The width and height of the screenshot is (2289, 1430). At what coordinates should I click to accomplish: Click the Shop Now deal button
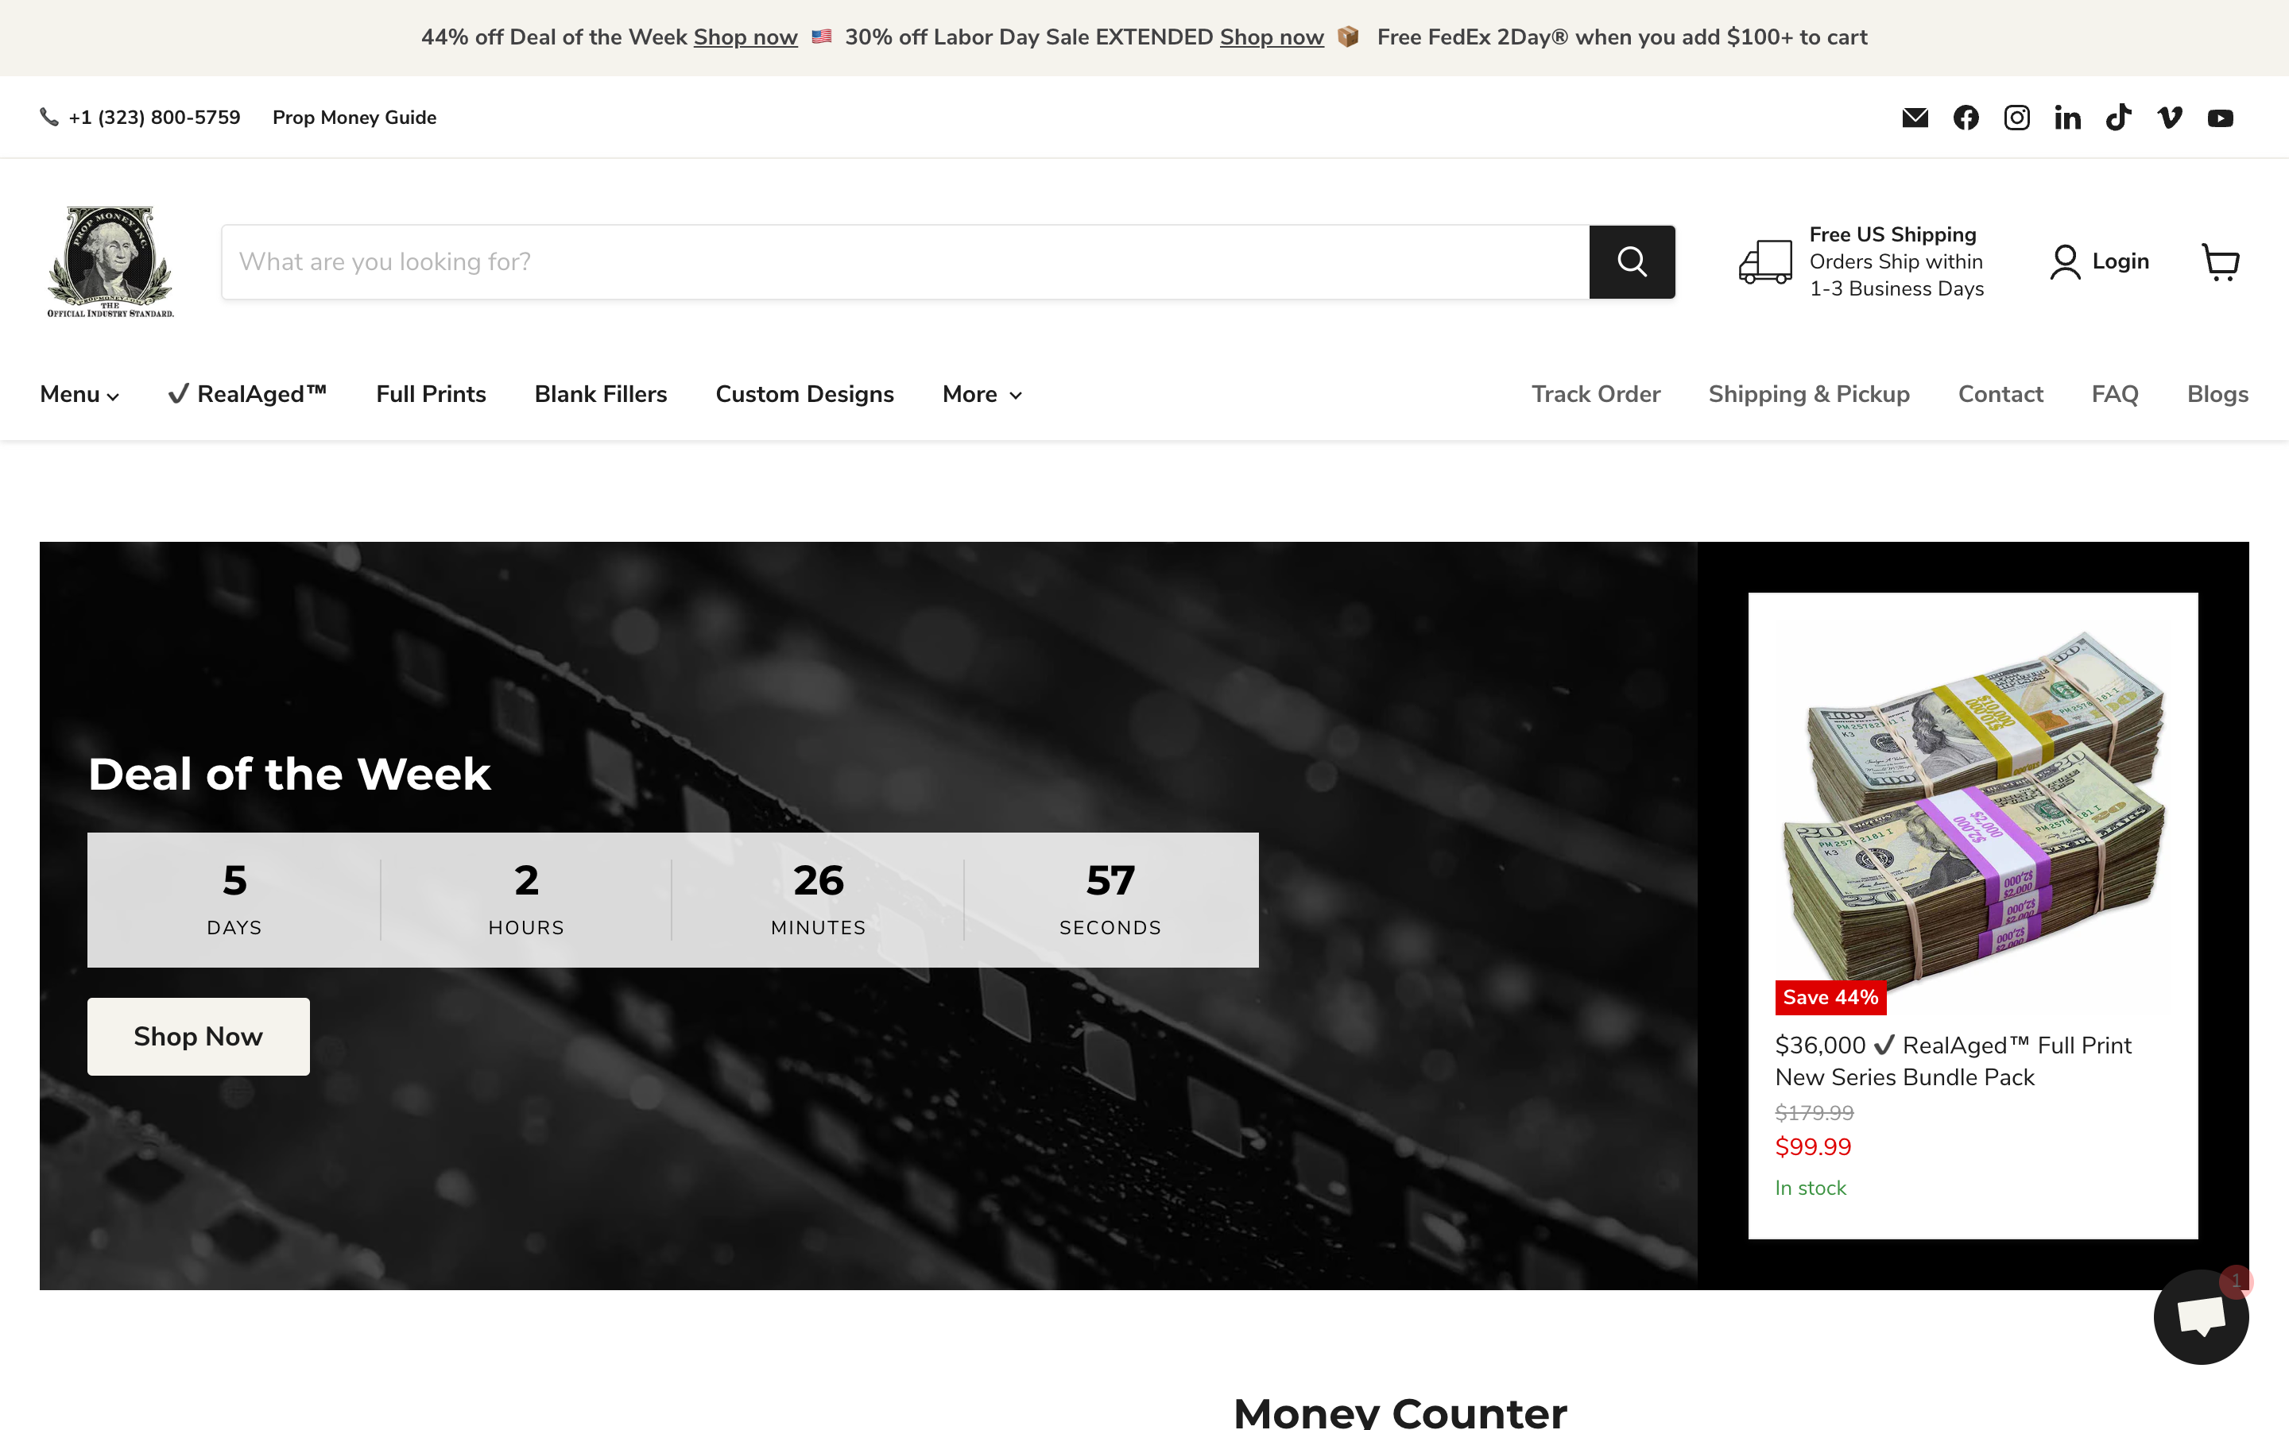(x=198, y=1036)
